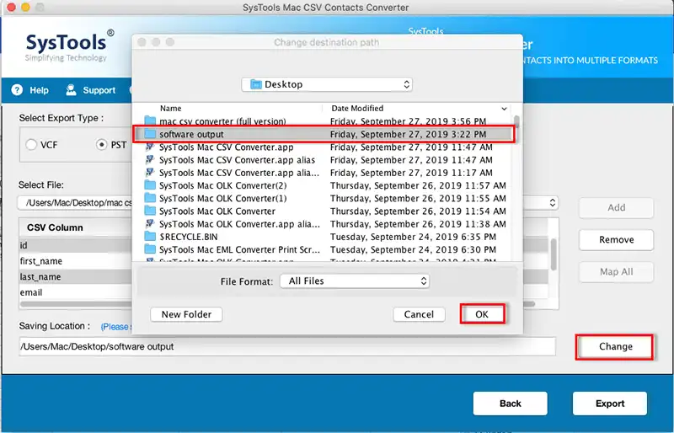Click date 'Friday, September 27, 2019 3:22 PM'
This screenshot has height=433, width=674.
[409, 134]
